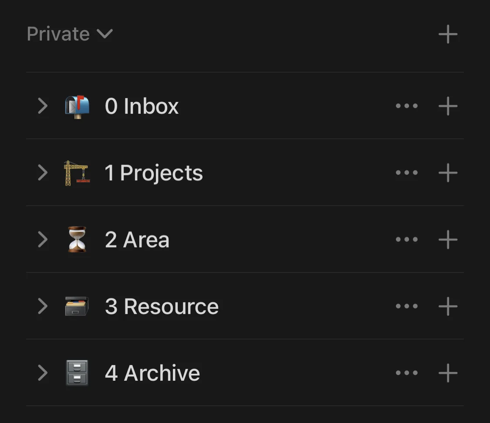This screenshot has height=423, width=490.
Task: Add a new page in Private section
Action: coord(448,34)
